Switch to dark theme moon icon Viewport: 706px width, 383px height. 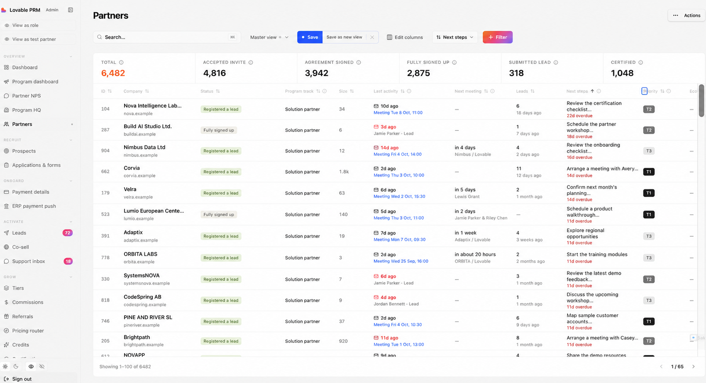(x=16, y=366)
